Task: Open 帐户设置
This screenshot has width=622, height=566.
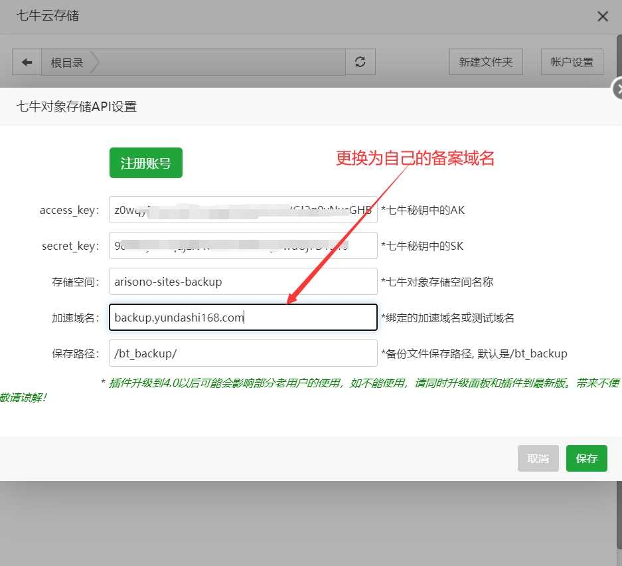Action: point(572,62)
